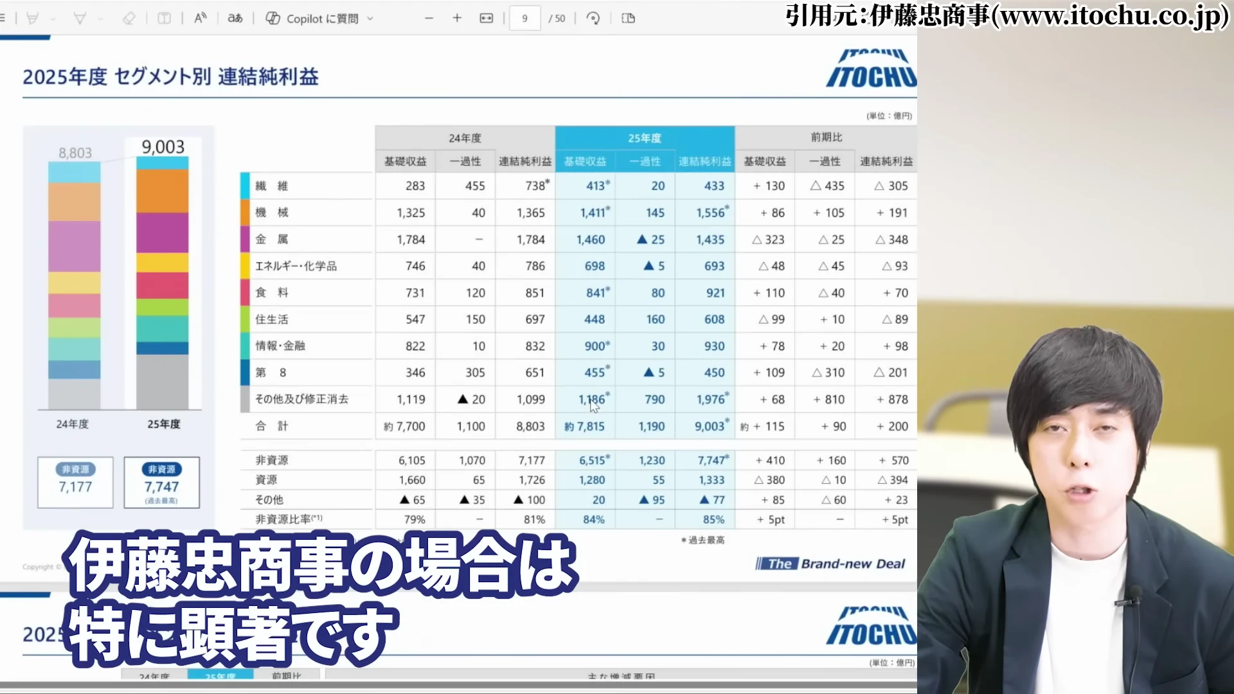The height and width of the screenshot is (694, 1234).
Task: Click the 1,460 value in the 金属 row
Action: 591,239
